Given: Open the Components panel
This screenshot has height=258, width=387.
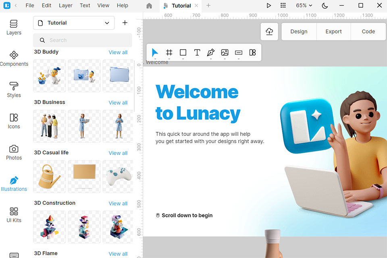Looking at the screenshot, I should (14, 59).
